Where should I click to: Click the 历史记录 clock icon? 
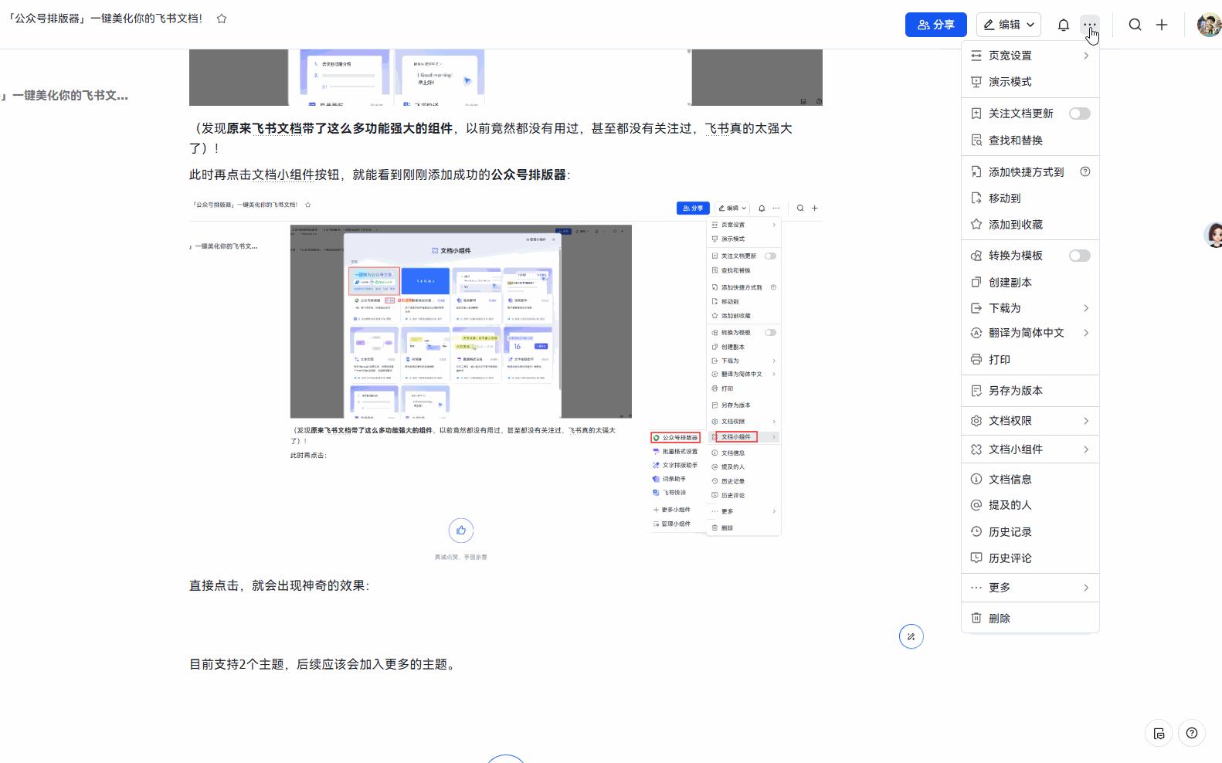click(x=976, y=532)
